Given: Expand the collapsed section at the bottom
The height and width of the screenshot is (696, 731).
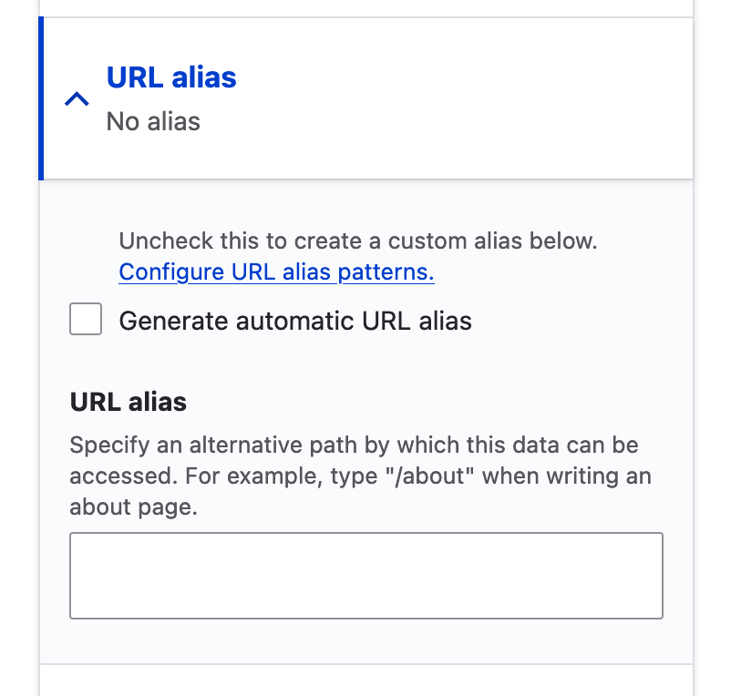Looking at the screenshot, I should pos(365,685).
